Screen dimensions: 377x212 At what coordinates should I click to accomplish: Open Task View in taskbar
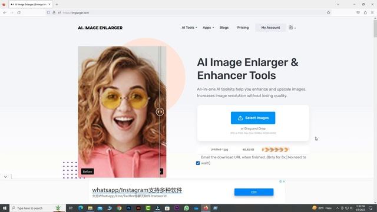point(71,208)
